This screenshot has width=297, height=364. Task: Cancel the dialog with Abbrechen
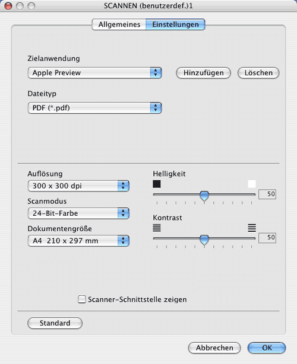coord(214,348)
